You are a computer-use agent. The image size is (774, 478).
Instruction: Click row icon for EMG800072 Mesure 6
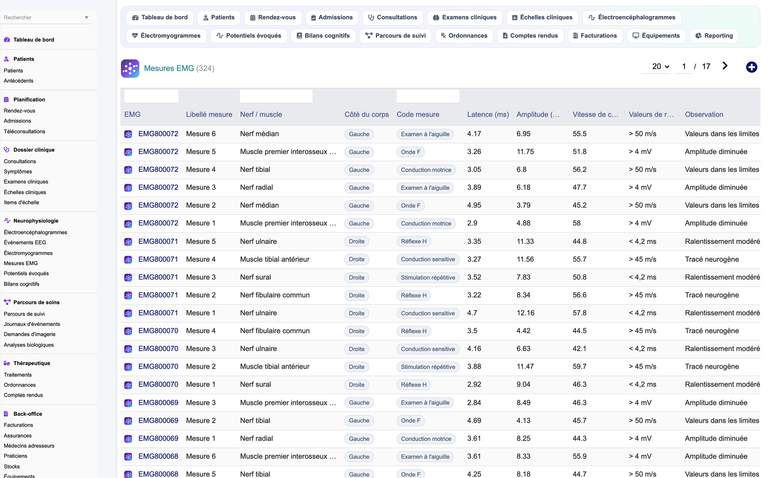pos(128,134)
